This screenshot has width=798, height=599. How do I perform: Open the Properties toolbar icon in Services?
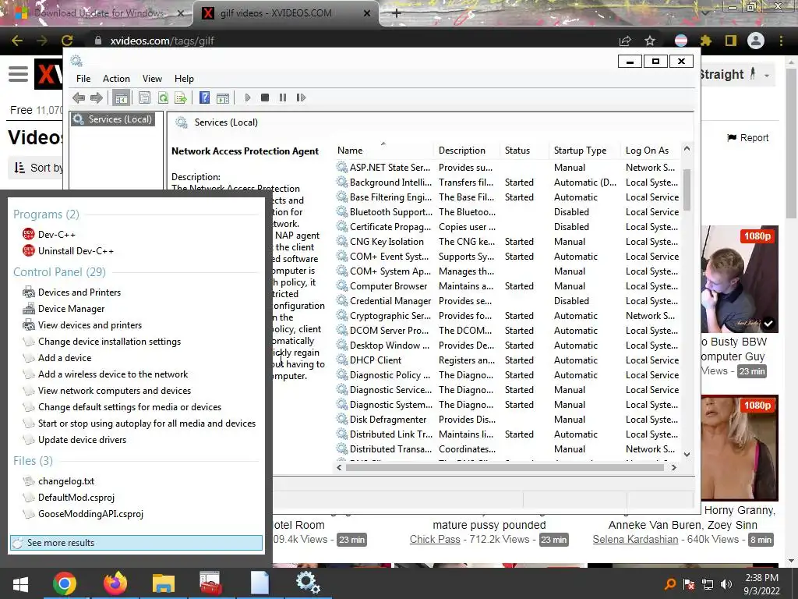click(x=144, y=97)
